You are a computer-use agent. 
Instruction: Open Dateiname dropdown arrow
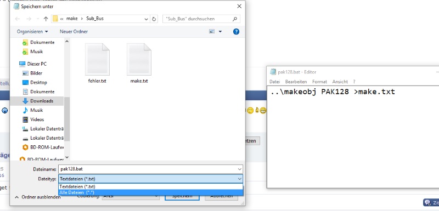click(240, 169)
